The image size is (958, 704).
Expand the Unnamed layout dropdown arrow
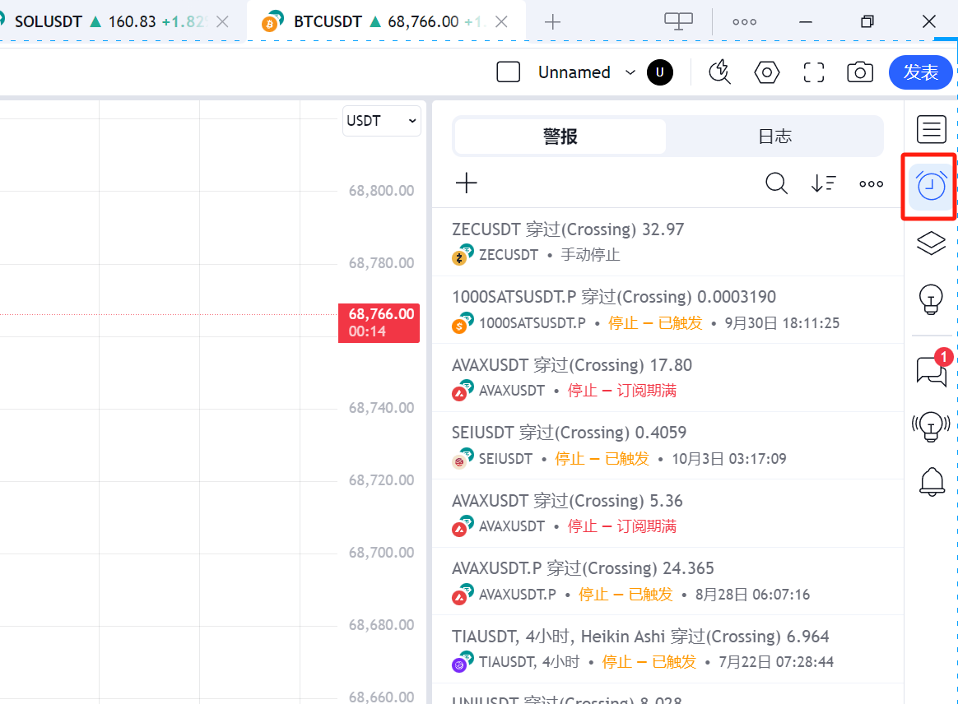(x=630, y=72)
